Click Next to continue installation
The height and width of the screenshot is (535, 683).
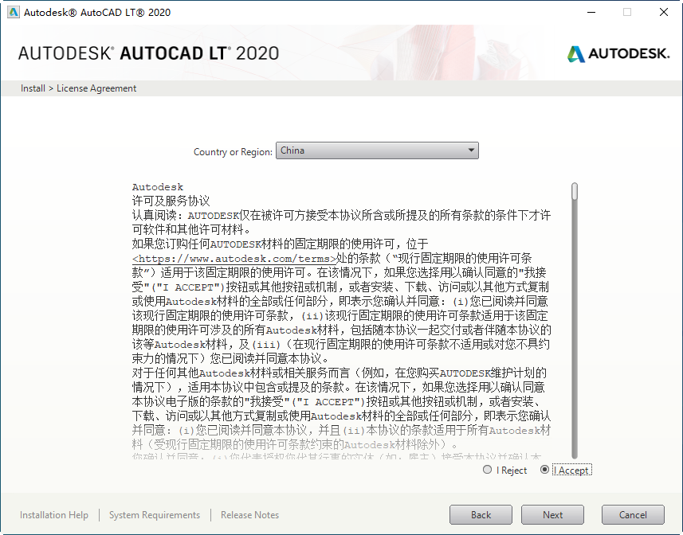tap(553, 515)
